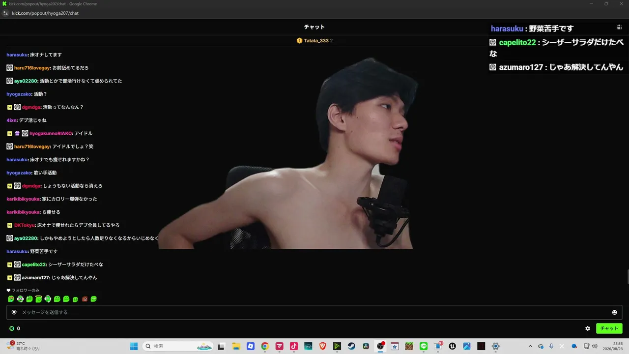Click haru716lovegay on アイドルでしょ？笑 message
Image resolution: width=629 pixels, height=354 pixels.
point(32,147)
